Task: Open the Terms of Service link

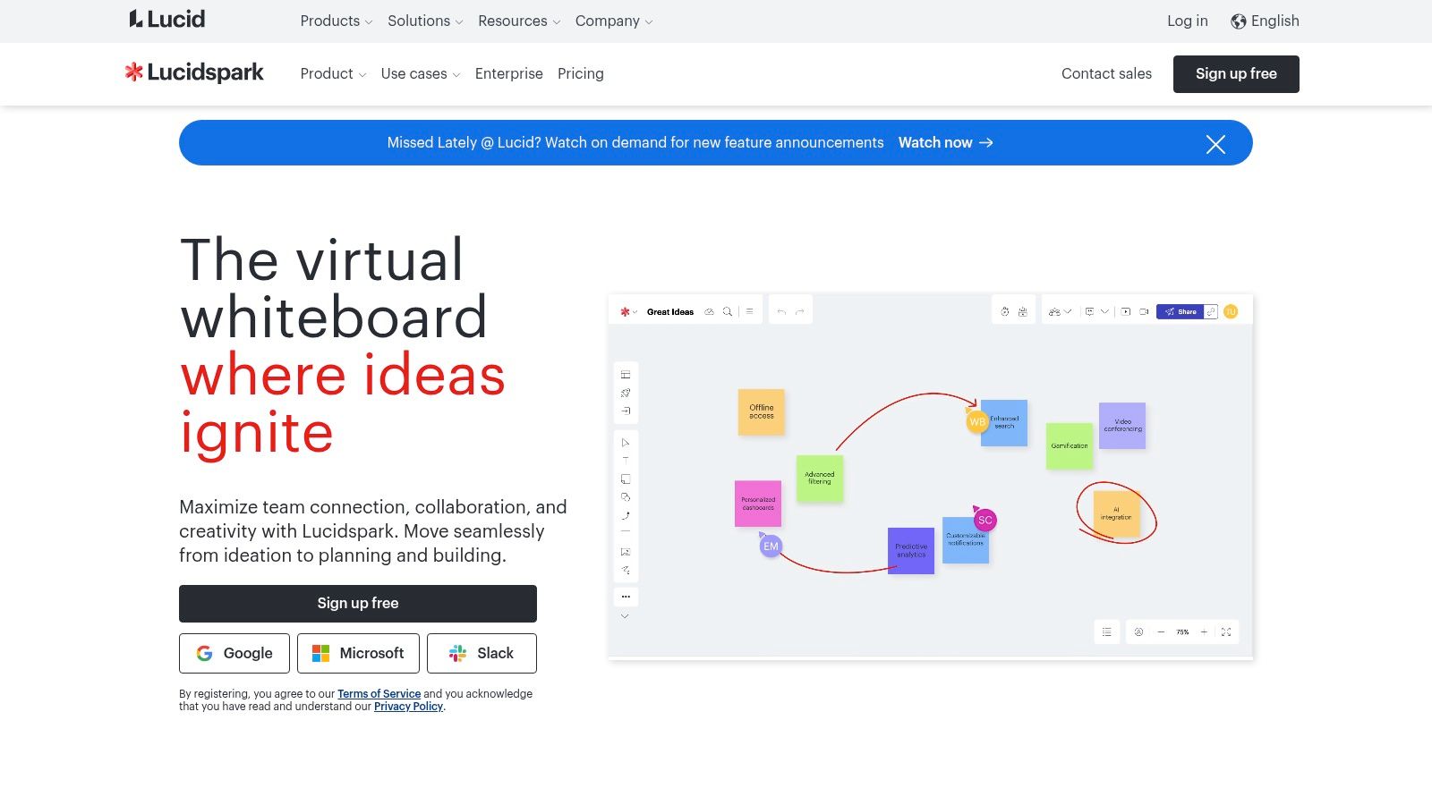Action: click(x=379, y=694)
